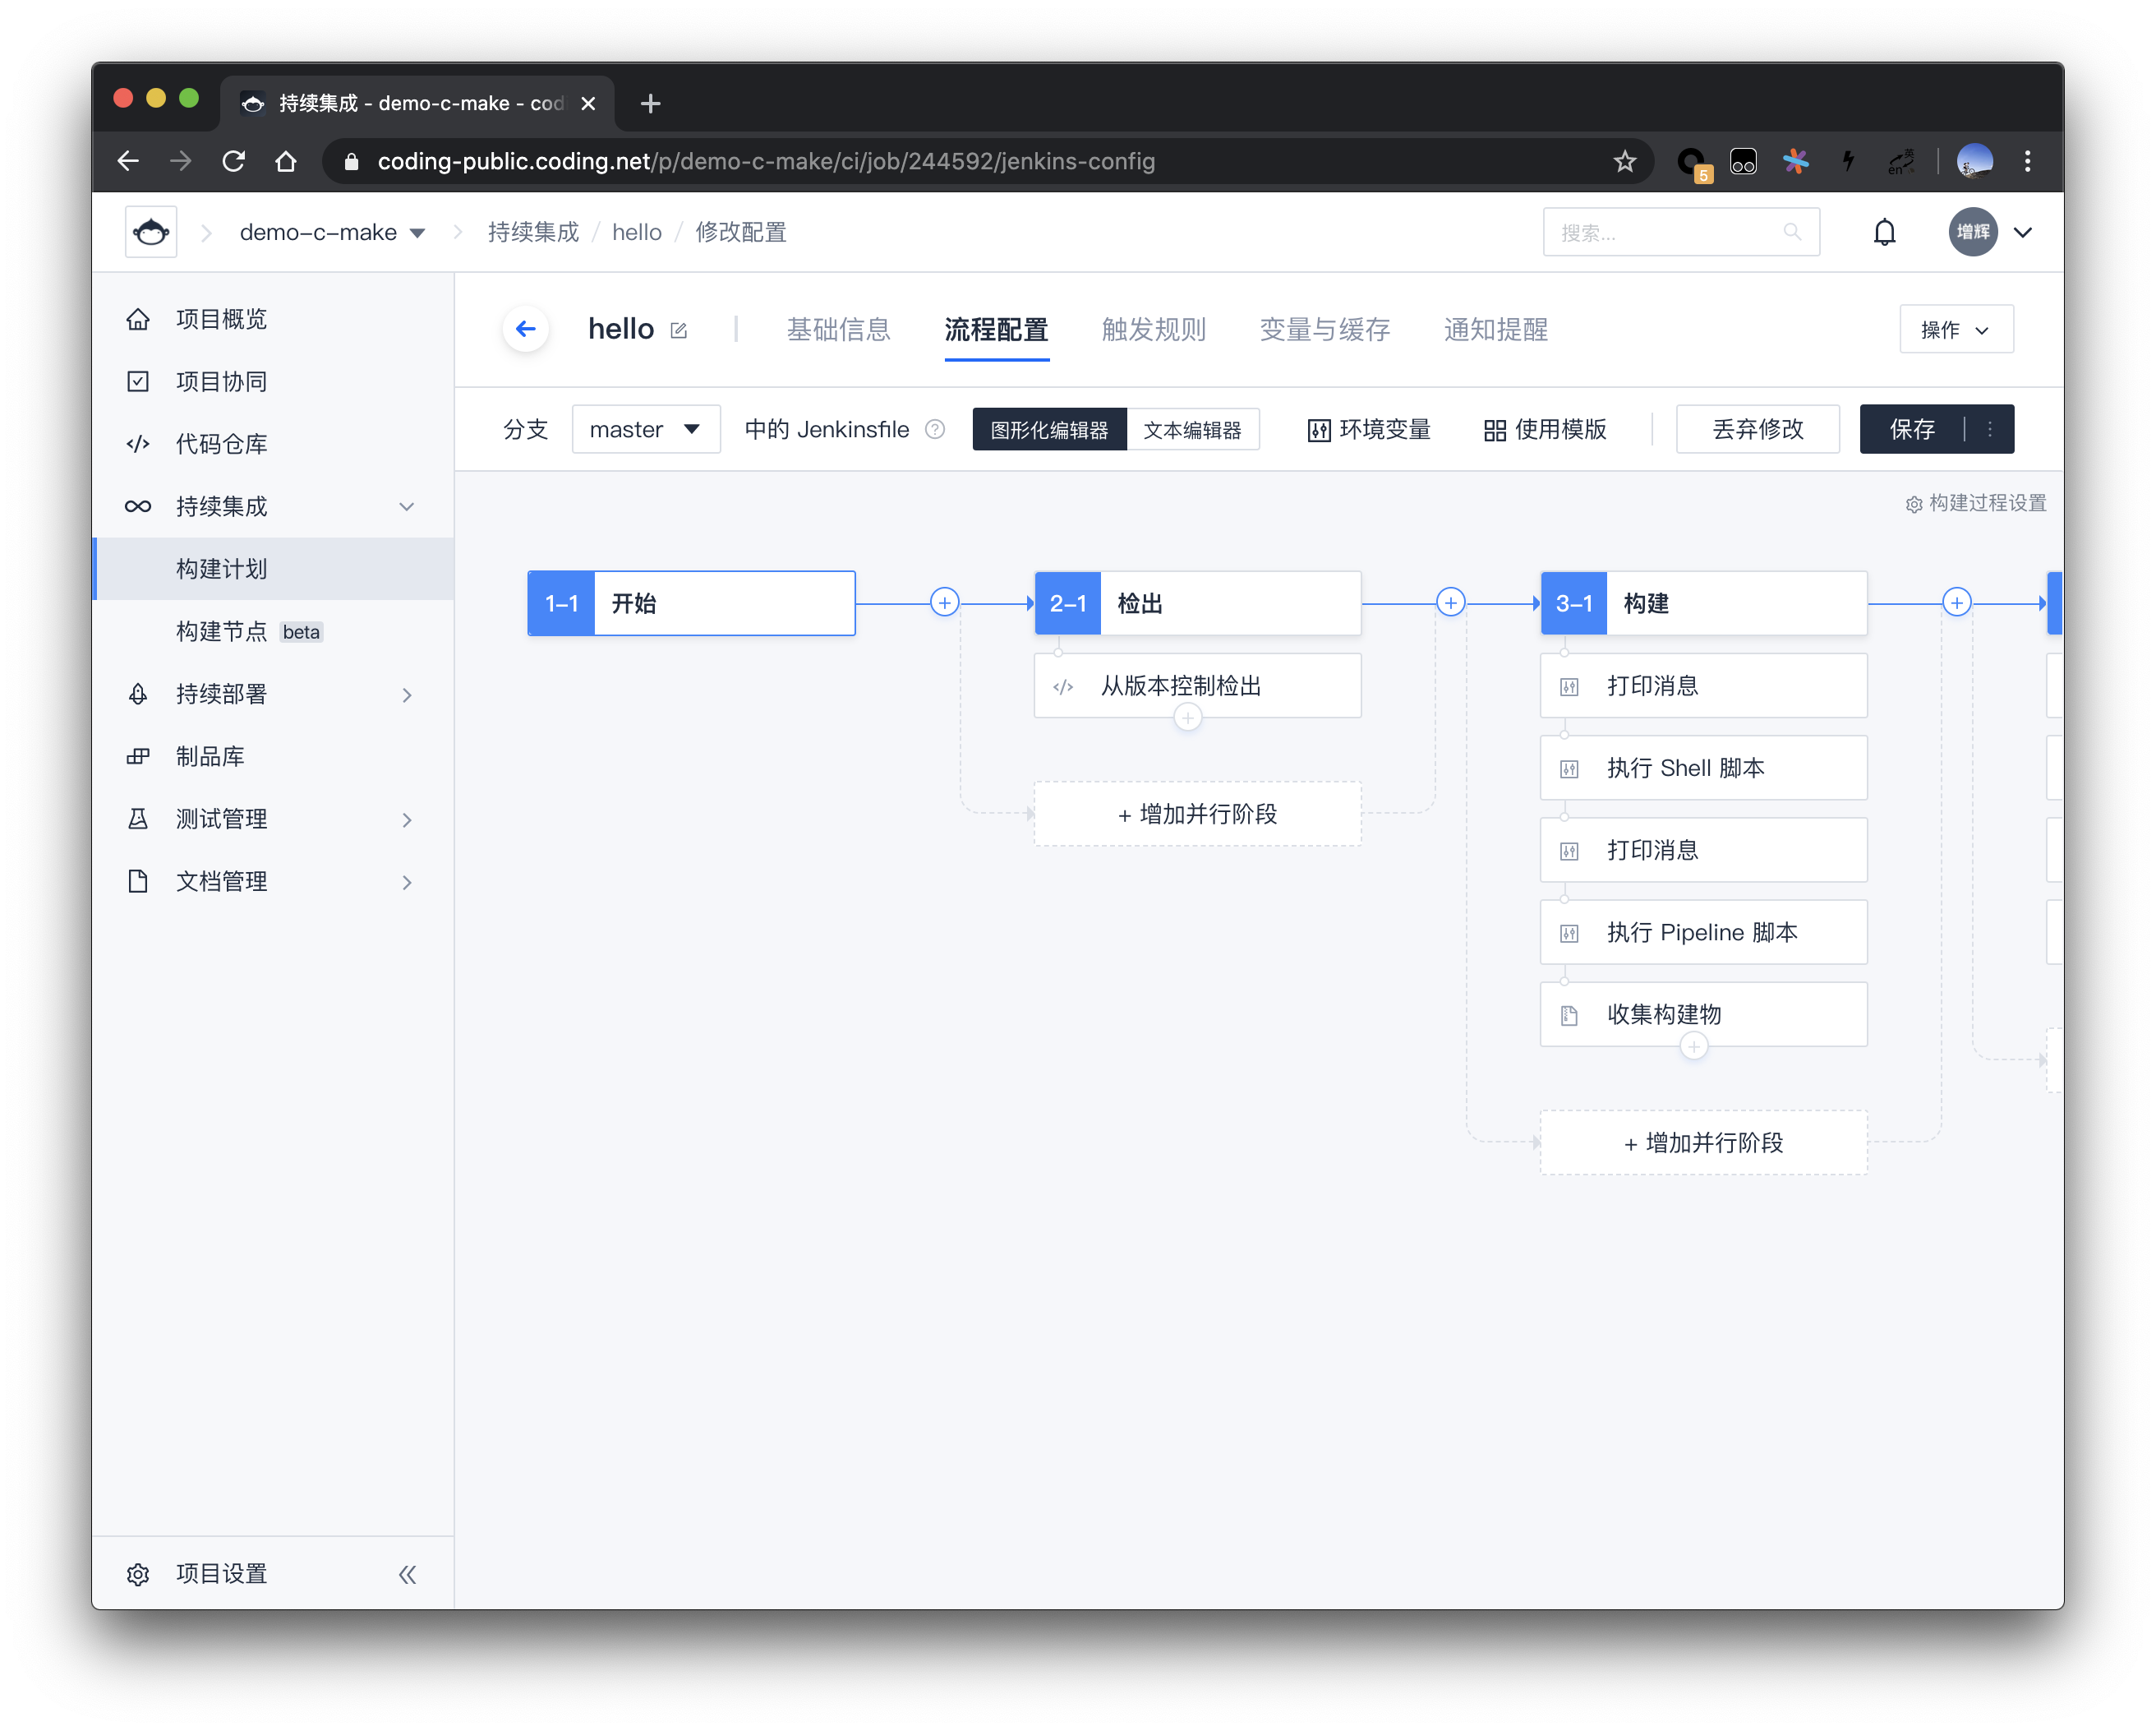
Task: Collapse the sidebar with double chevron icon
Action: (407, 1574)
